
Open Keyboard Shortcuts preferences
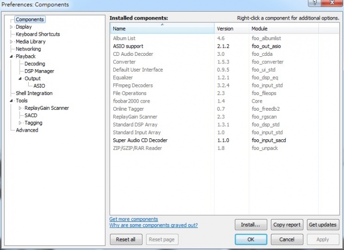(38, 34)
